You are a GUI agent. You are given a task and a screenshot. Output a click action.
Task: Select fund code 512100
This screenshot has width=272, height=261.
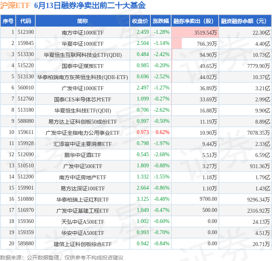pos(26,32)
